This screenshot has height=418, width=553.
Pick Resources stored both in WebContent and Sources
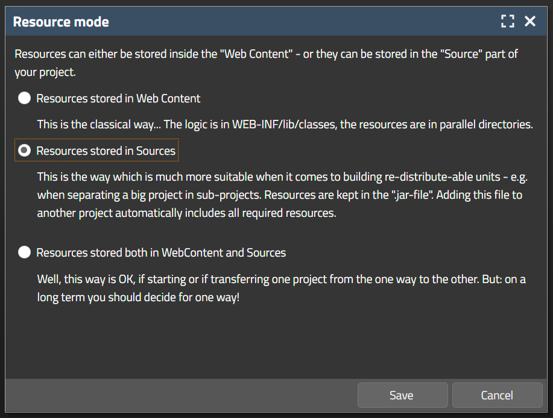coord(24,252)
